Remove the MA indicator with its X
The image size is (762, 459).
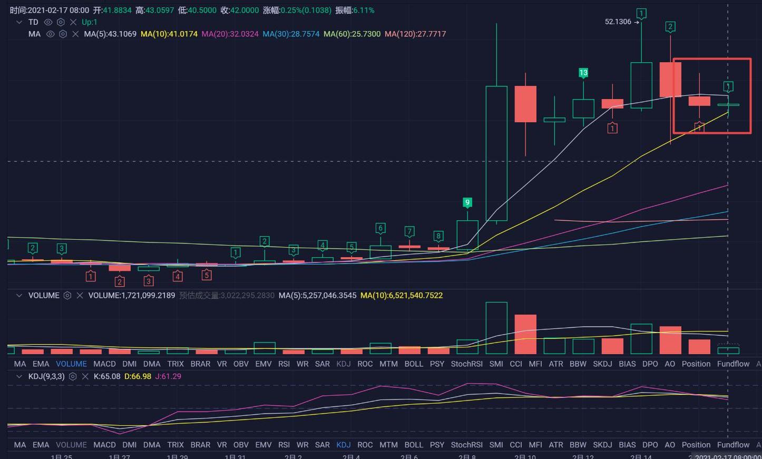[75, 34]
